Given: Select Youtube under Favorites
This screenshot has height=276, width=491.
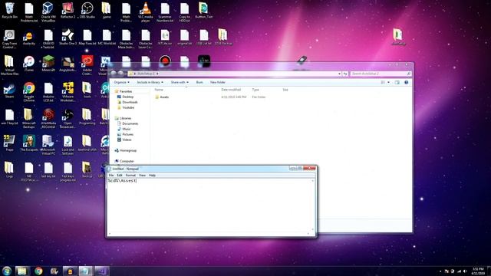Looking at the screenshot, I should click(x=128, y=107).
